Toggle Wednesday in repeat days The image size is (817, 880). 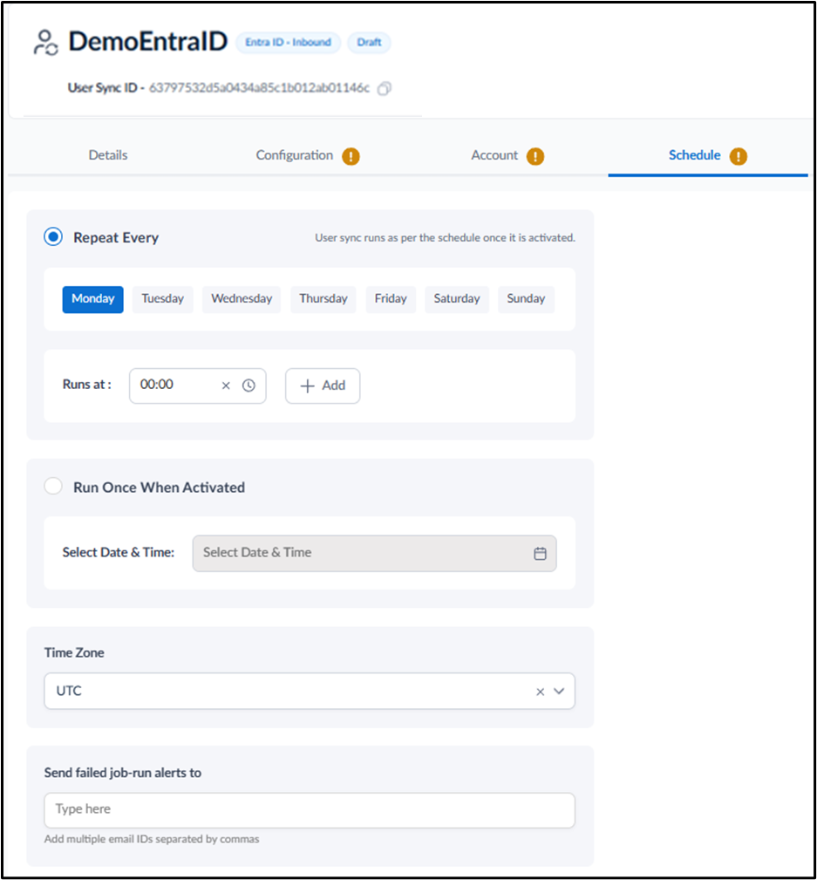[x=242, y=299]
